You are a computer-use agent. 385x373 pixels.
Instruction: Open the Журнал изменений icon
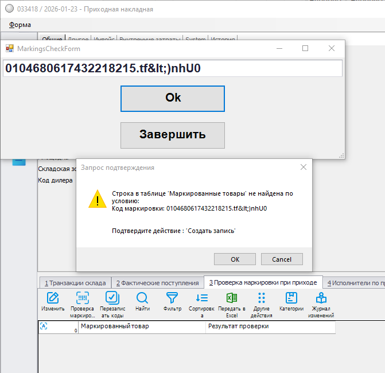coord(321,298)
